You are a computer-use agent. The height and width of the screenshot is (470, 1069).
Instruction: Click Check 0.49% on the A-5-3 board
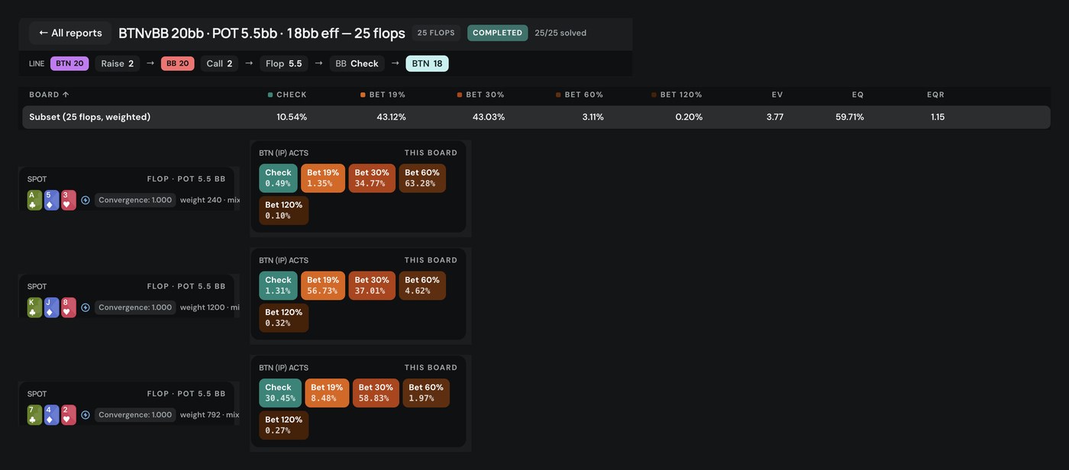click(278, 178)
